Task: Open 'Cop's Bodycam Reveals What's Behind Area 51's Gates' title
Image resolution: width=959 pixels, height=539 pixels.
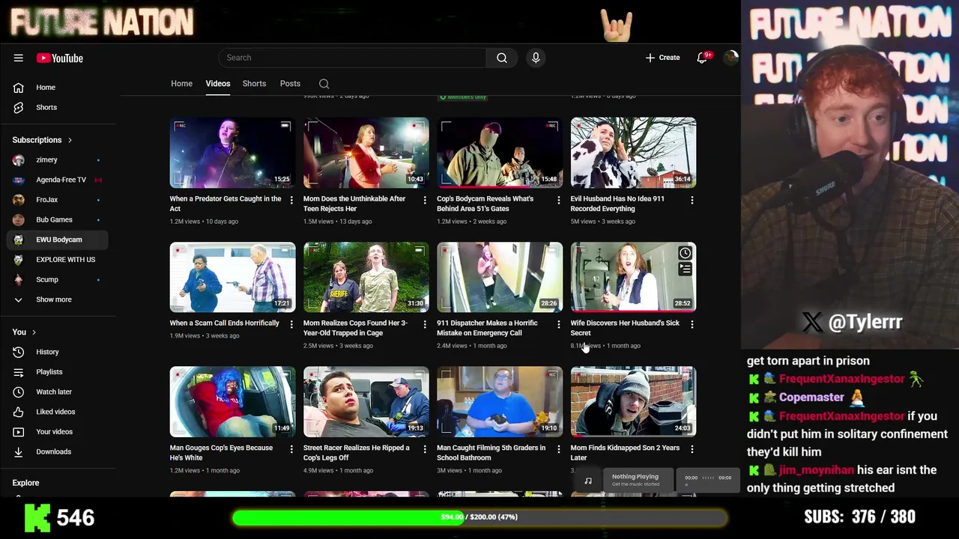Action: tap(485, 204)
